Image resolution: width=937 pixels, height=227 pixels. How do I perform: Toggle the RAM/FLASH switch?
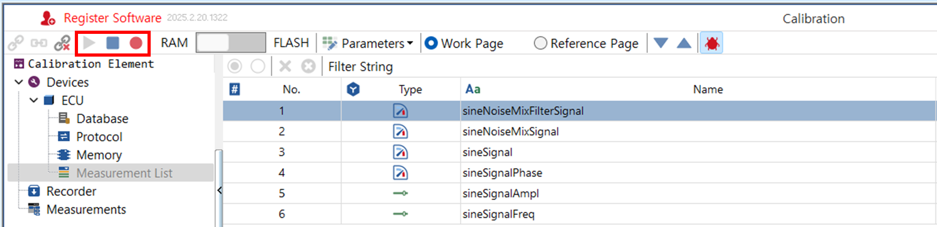pyautogui.click(x=231, y=43)
